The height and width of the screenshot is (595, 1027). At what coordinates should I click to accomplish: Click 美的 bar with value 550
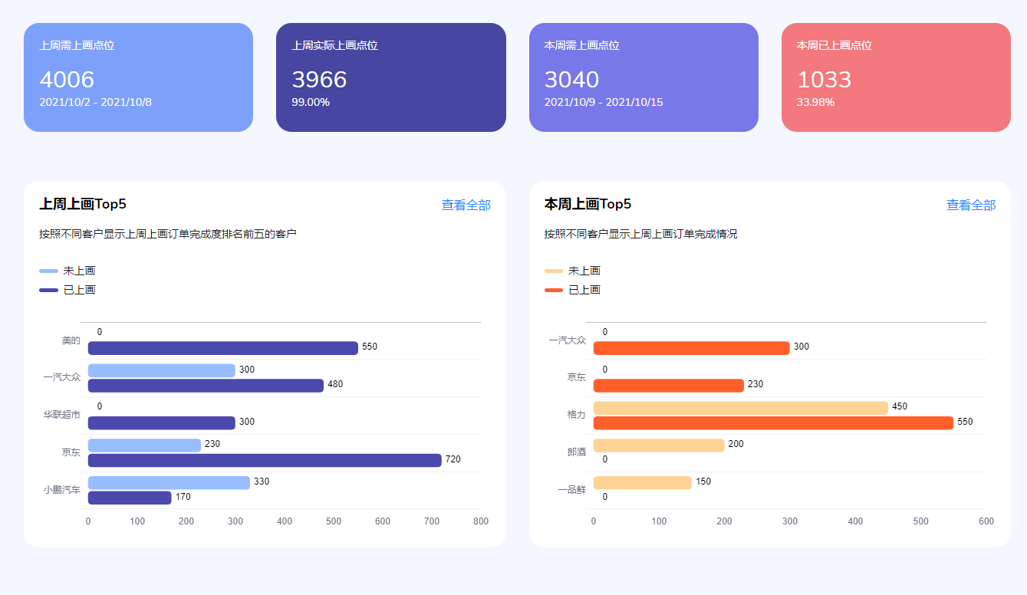coord(222,348)
